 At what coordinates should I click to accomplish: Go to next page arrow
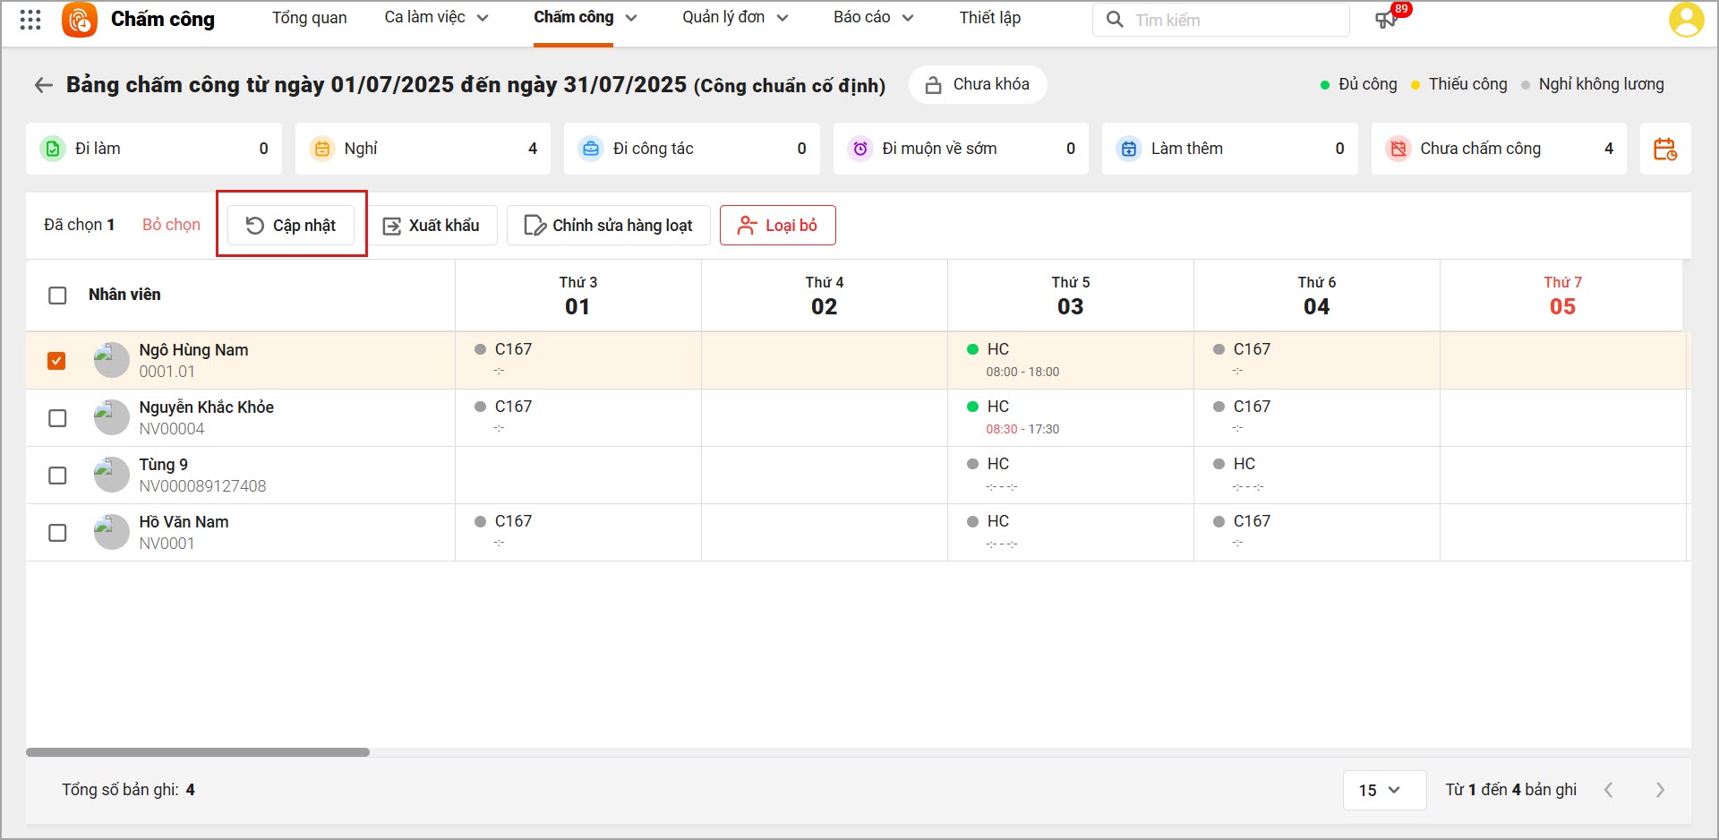pyautogui.click(x=1660, y=790)
